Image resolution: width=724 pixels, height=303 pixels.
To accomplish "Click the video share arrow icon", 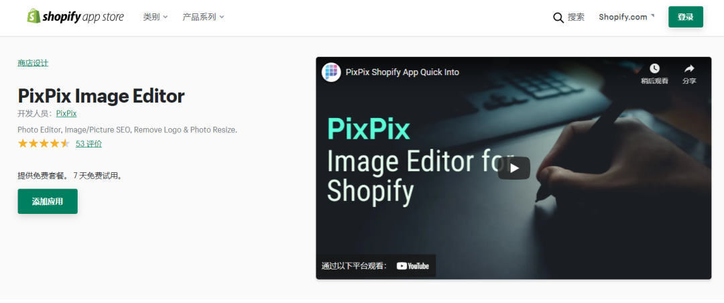I will (x=689, y=68).
